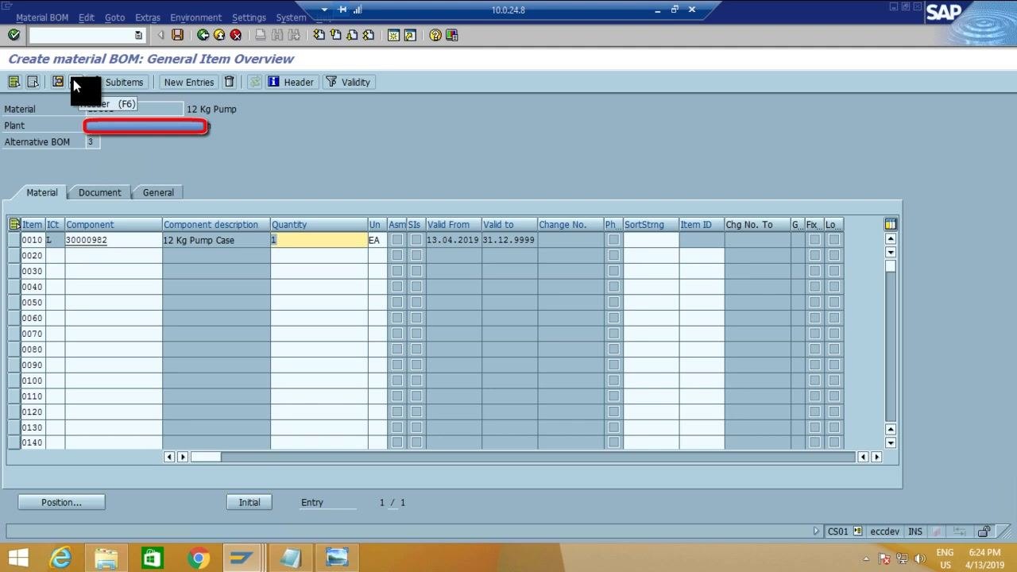1017x572 pixels.
Task: Open Help with the question mark icon
Action: click(x=435, y=35)
